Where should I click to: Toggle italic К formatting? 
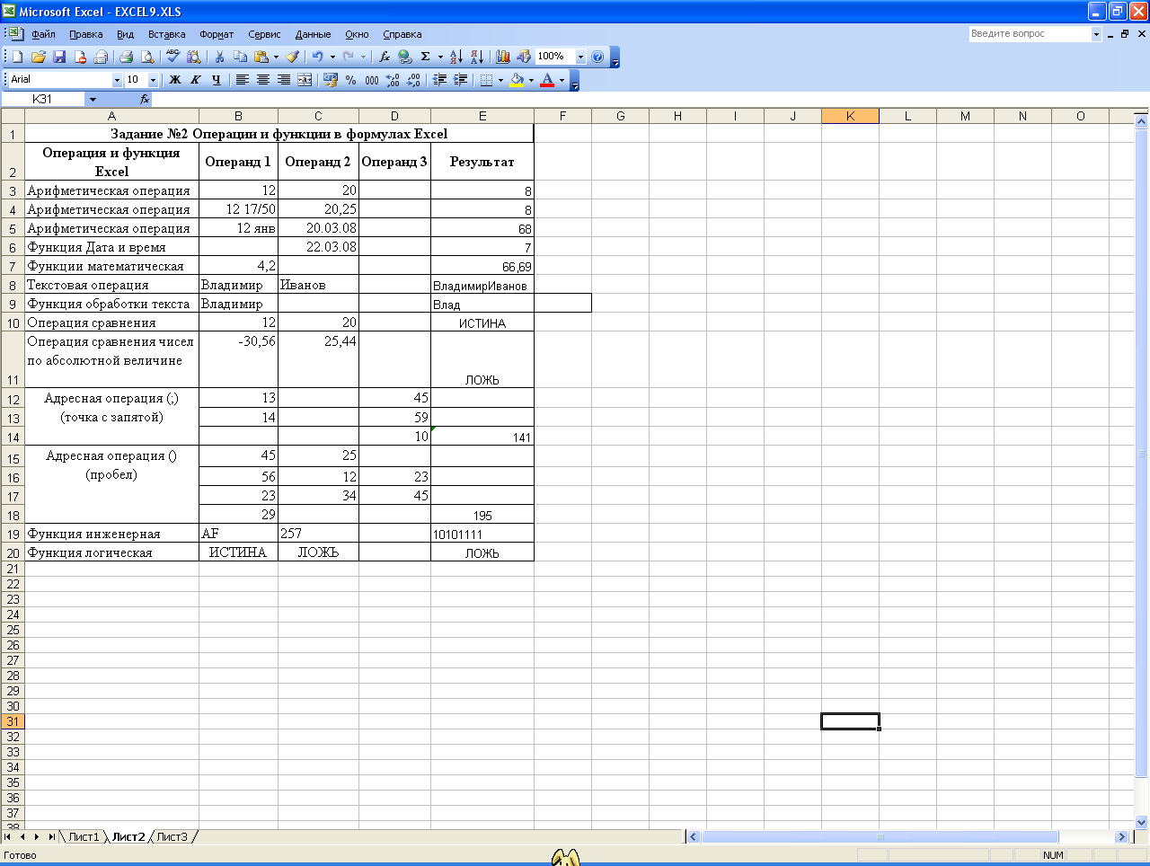pyautogui.click(x=195, y=80)
